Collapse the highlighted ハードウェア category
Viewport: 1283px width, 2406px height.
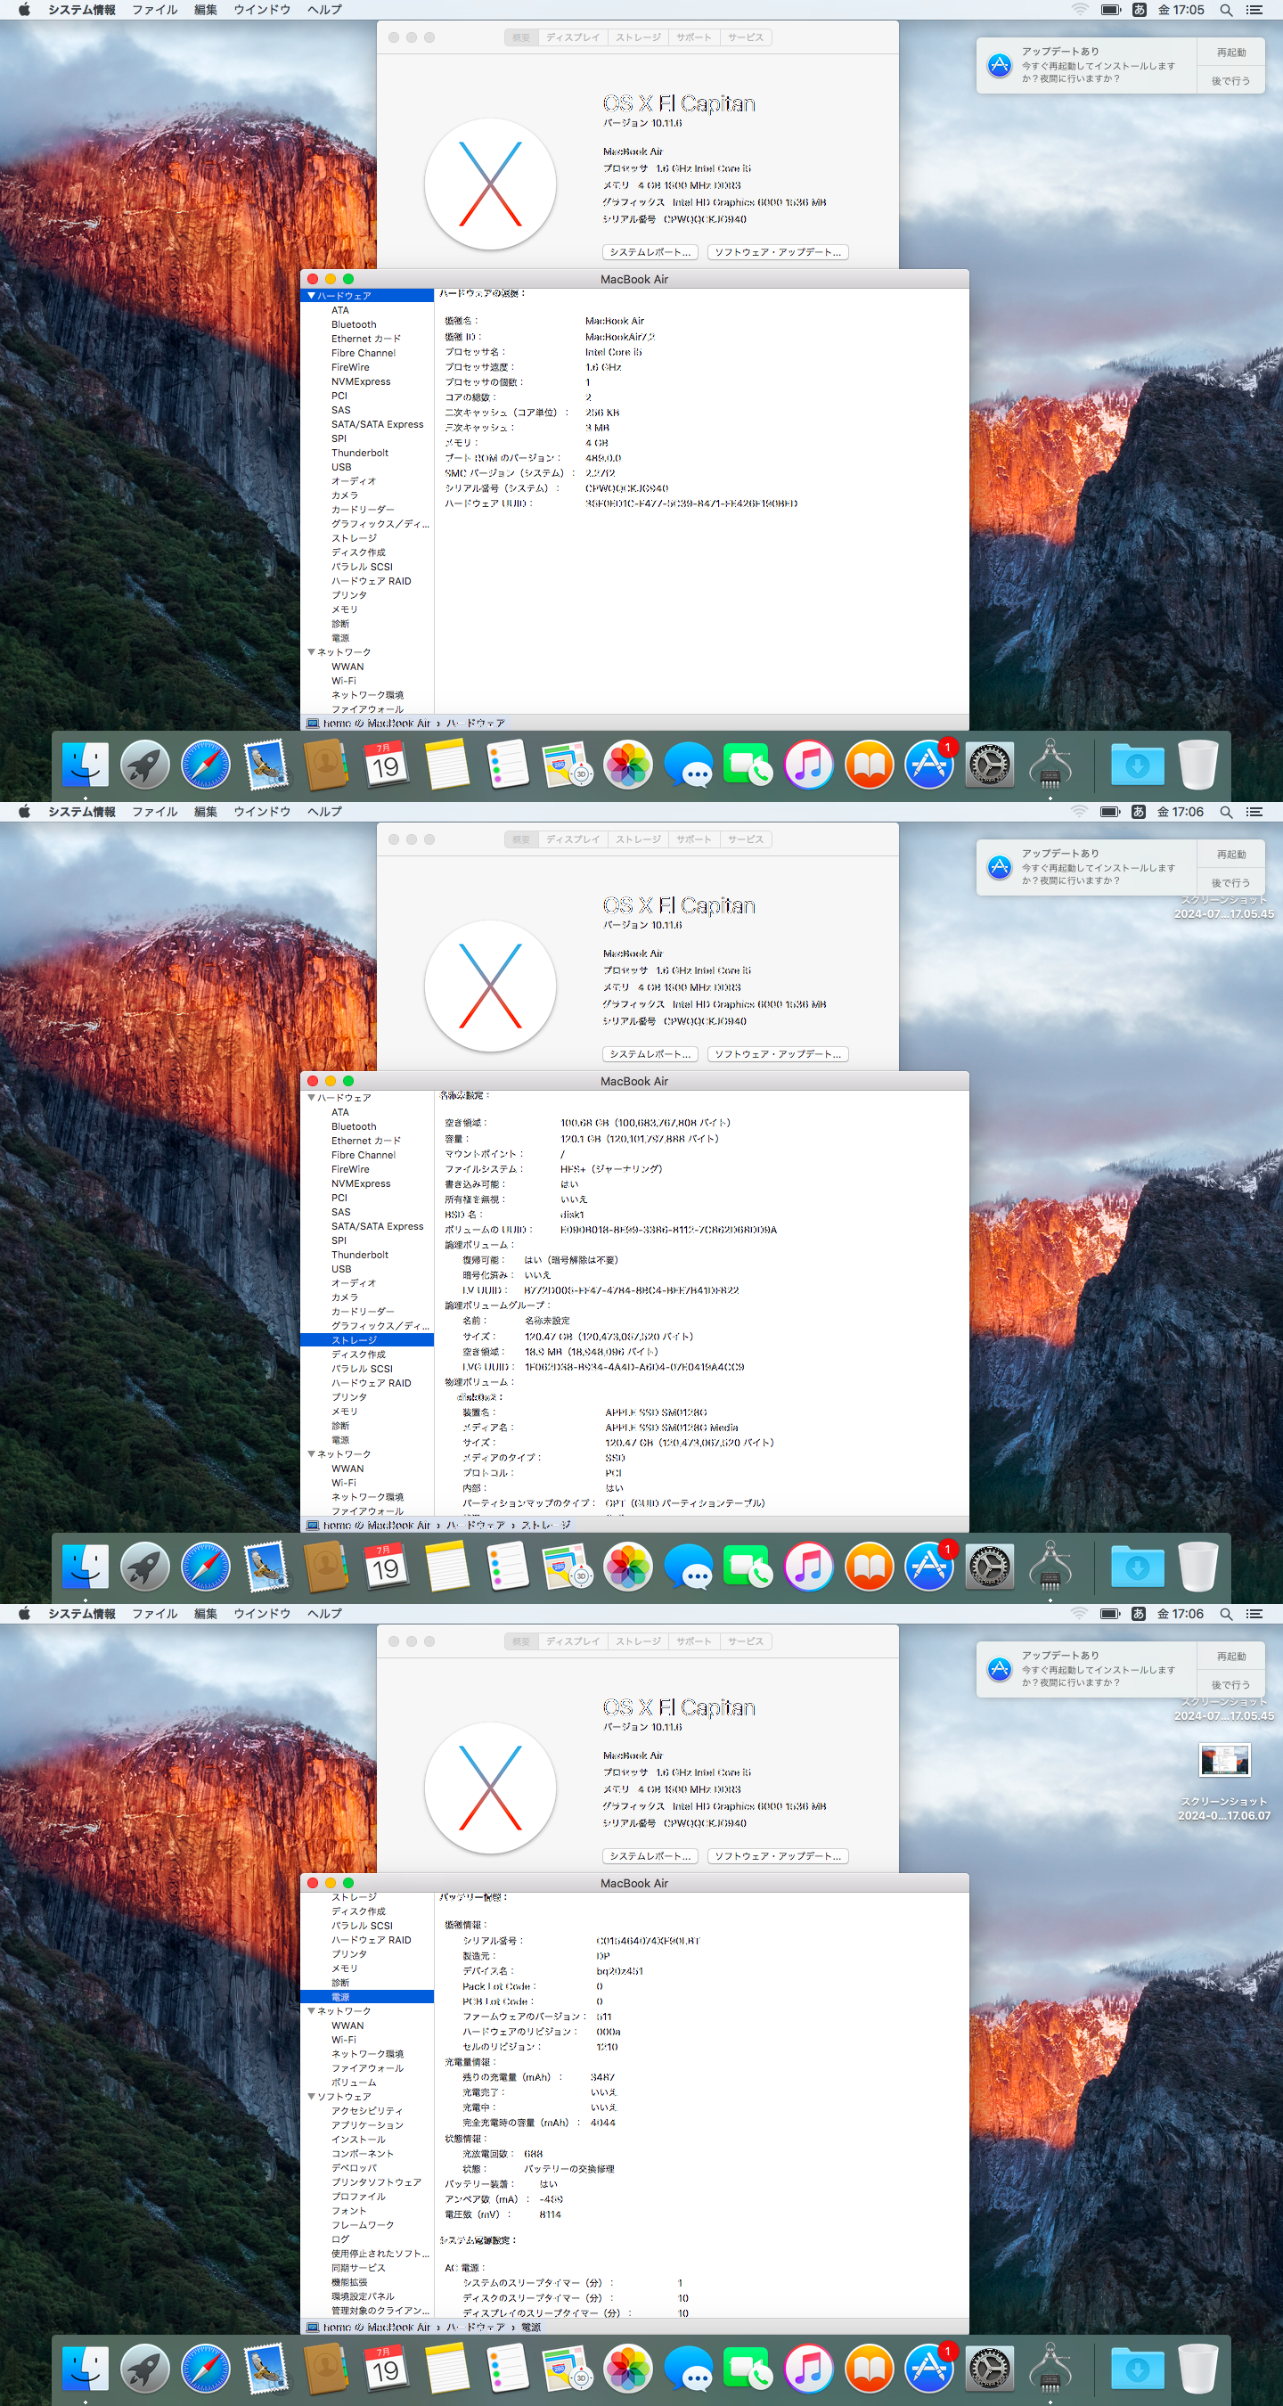pos(311,295)
